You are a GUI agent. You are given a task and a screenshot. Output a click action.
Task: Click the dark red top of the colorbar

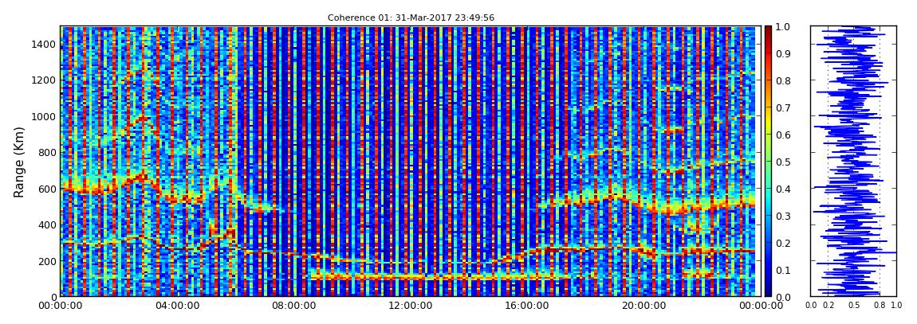[x=768, y=30]
